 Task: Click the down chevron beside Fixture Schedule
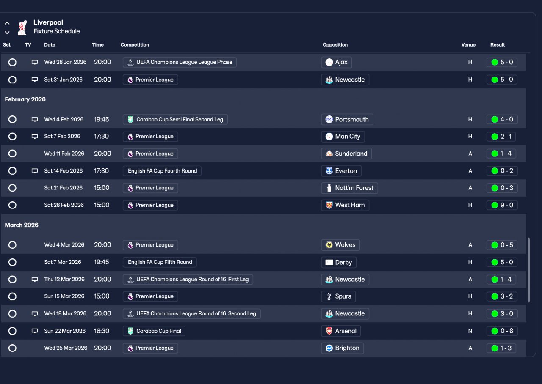point(7,32)
